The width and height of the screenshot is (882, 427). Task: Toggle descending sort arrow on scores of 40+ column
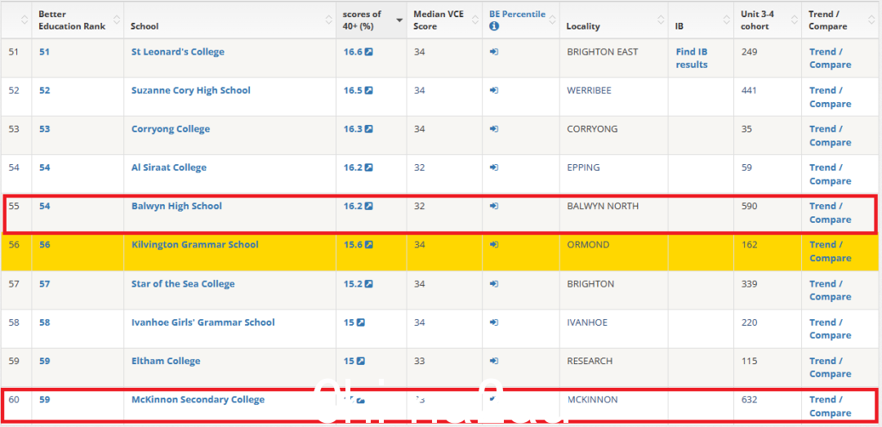399,20
